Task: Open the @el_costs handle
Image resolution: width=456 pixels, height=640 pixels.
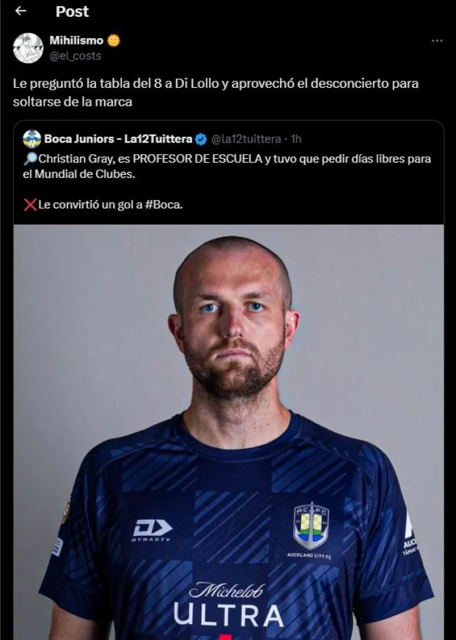Action: [75, 56]
